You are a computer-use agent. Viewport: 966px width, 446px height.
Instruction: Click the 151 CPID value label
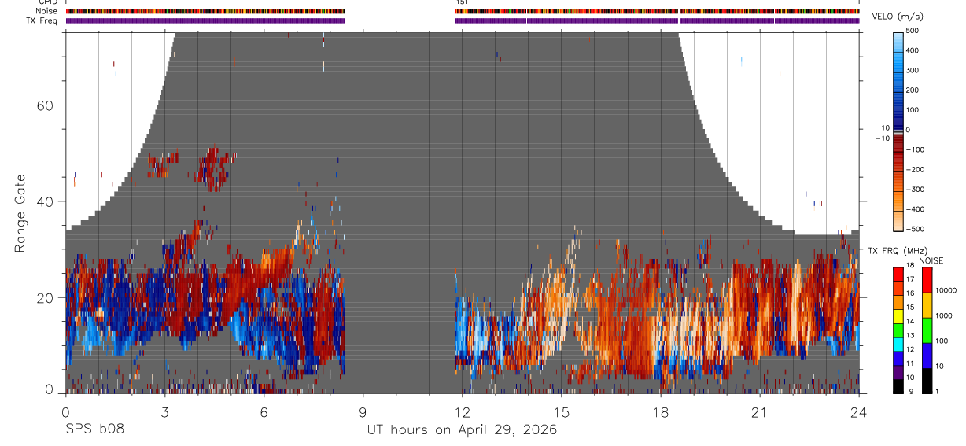pyautogui.click(x=462, y=2)
